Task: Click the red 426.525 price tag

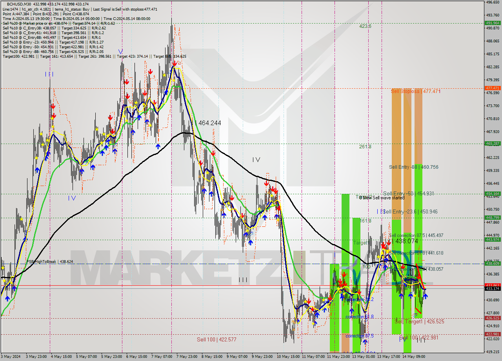Action: pyautogui.click(x=493, y=318)
